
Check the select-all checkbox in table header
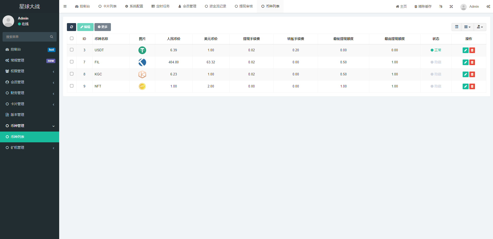coord(72,38)
